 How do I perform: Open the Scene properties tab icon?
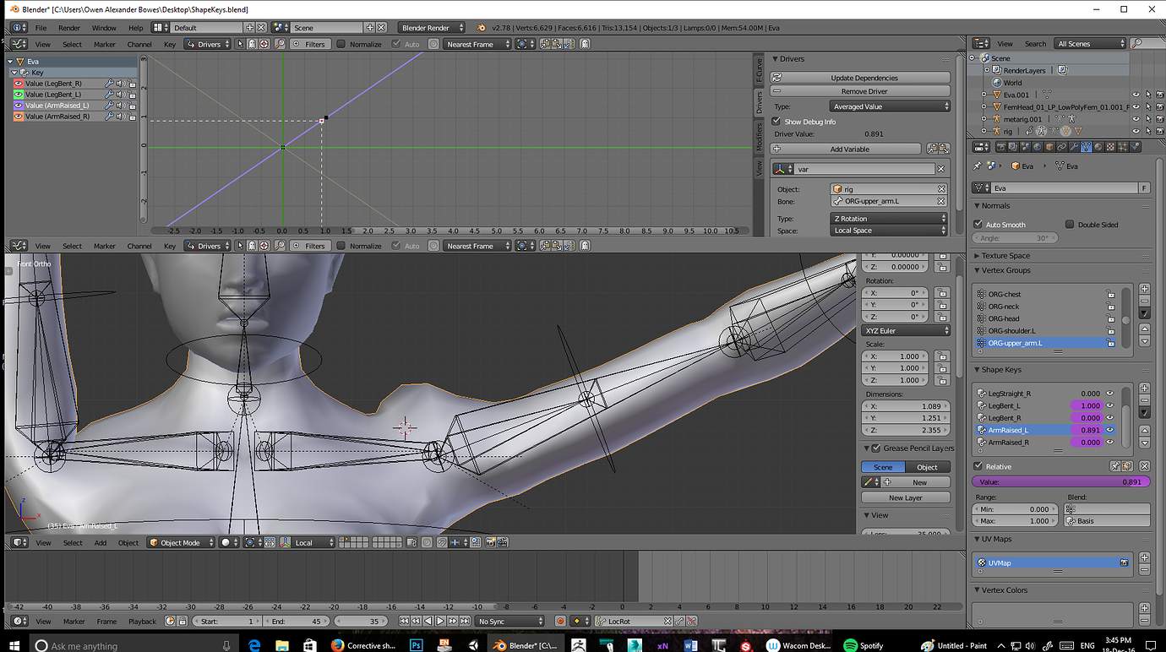click(x=1025, y=147)
